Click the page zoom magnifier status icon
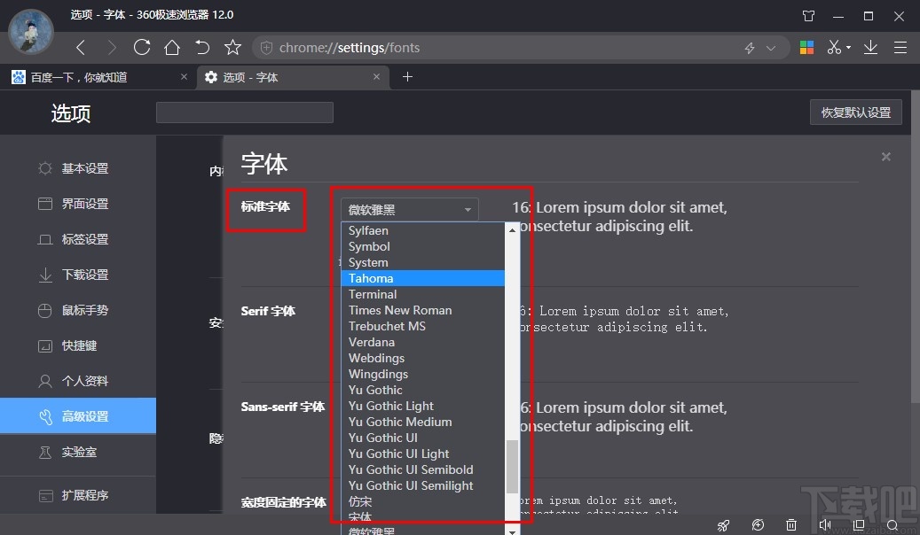Image resolution: width=920 pixels, height=535 pixels. point(892,525)
